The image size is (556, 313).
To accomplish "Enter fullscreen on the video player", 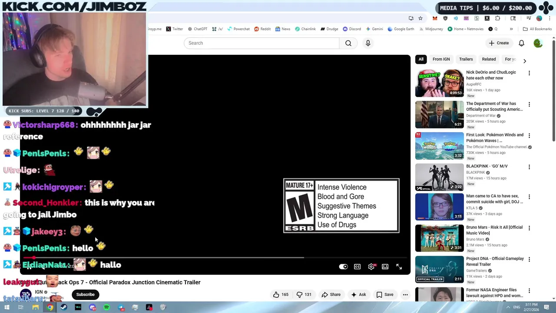I will (x=399, y=266).
